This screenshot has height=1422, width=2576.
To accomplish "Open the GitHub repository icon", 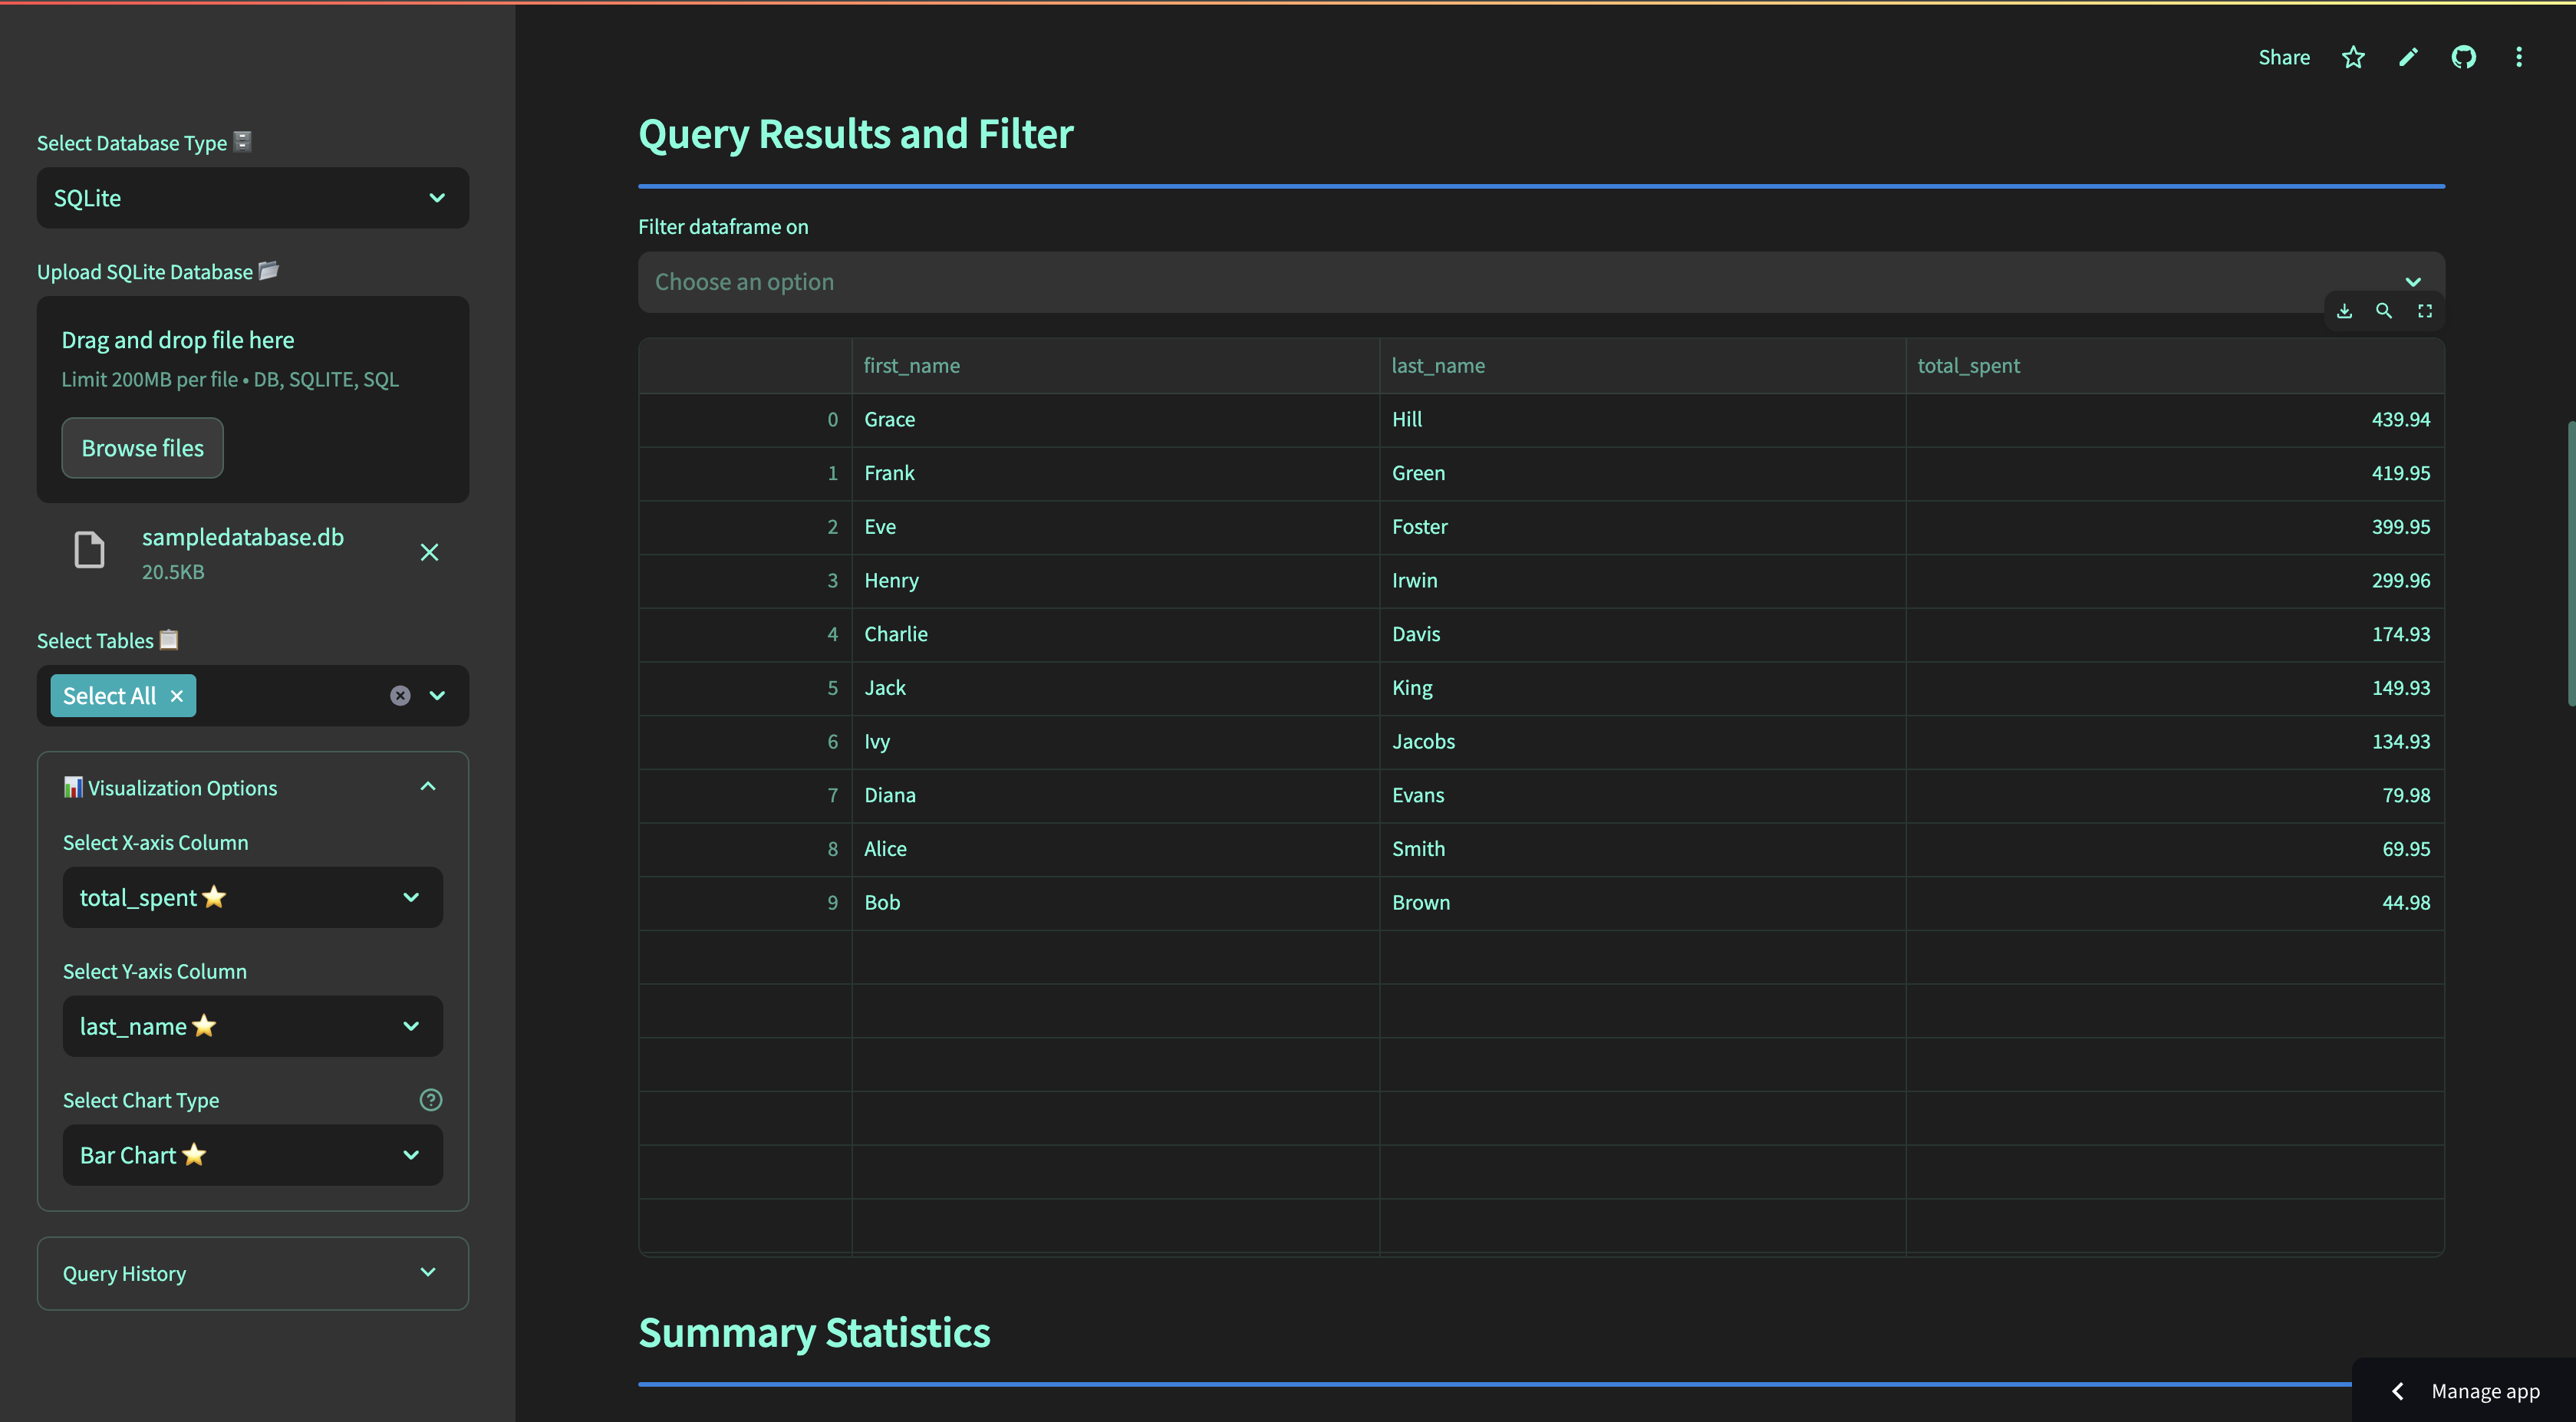I will click(x=2463, y=57).
